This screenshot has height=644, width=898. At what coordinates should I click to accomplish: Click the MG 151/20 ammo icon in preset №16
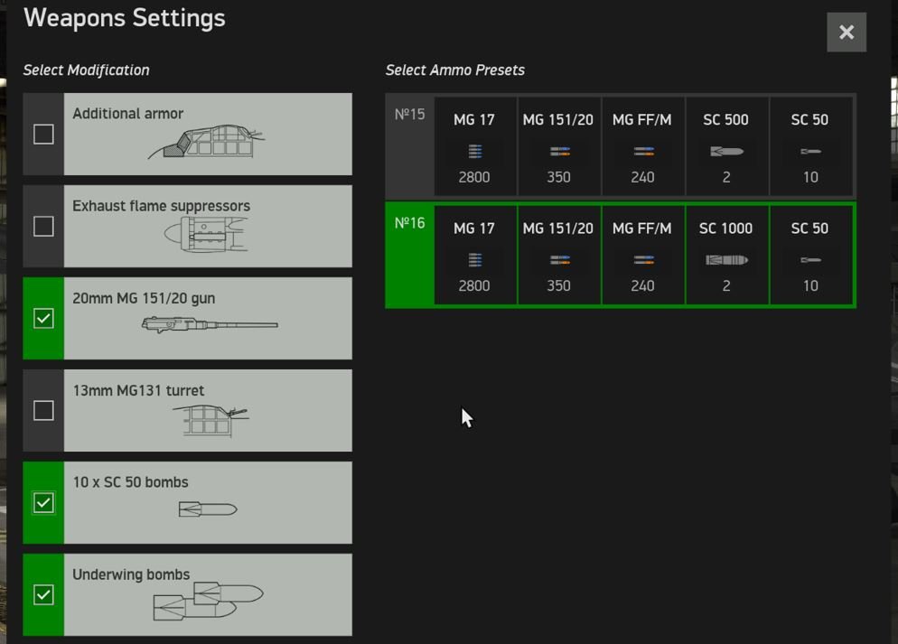click(x=559, y=260)
